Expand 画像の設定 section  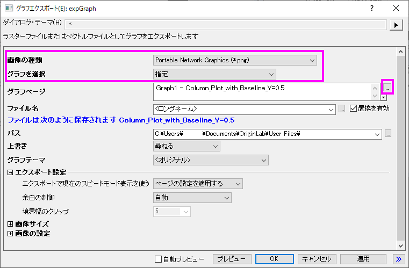(10, 233)
